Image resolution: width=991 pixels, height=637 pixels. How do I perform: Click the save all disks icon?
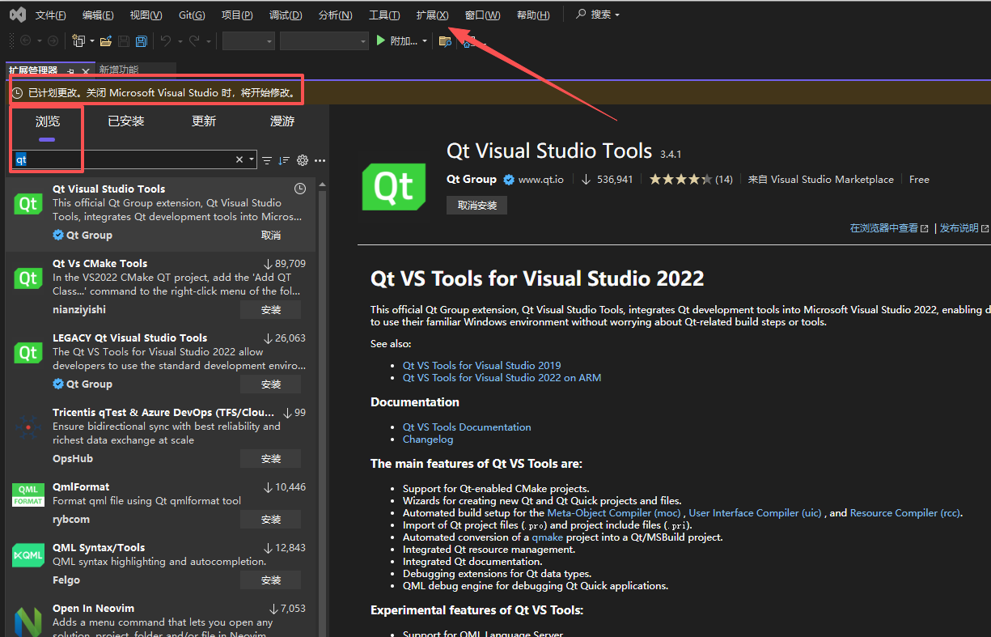pos(142,40)
